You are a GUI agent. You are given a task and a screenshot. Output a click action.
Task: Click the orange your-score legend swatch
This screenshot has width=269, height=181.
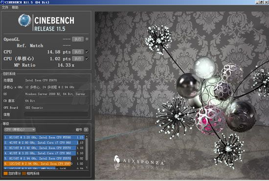click(x=5, y=174)
